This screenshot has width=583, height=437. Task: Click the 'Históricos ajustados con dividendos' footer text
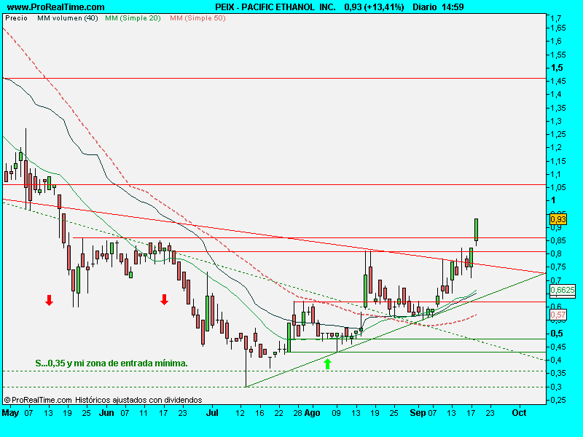pos(138,400)
